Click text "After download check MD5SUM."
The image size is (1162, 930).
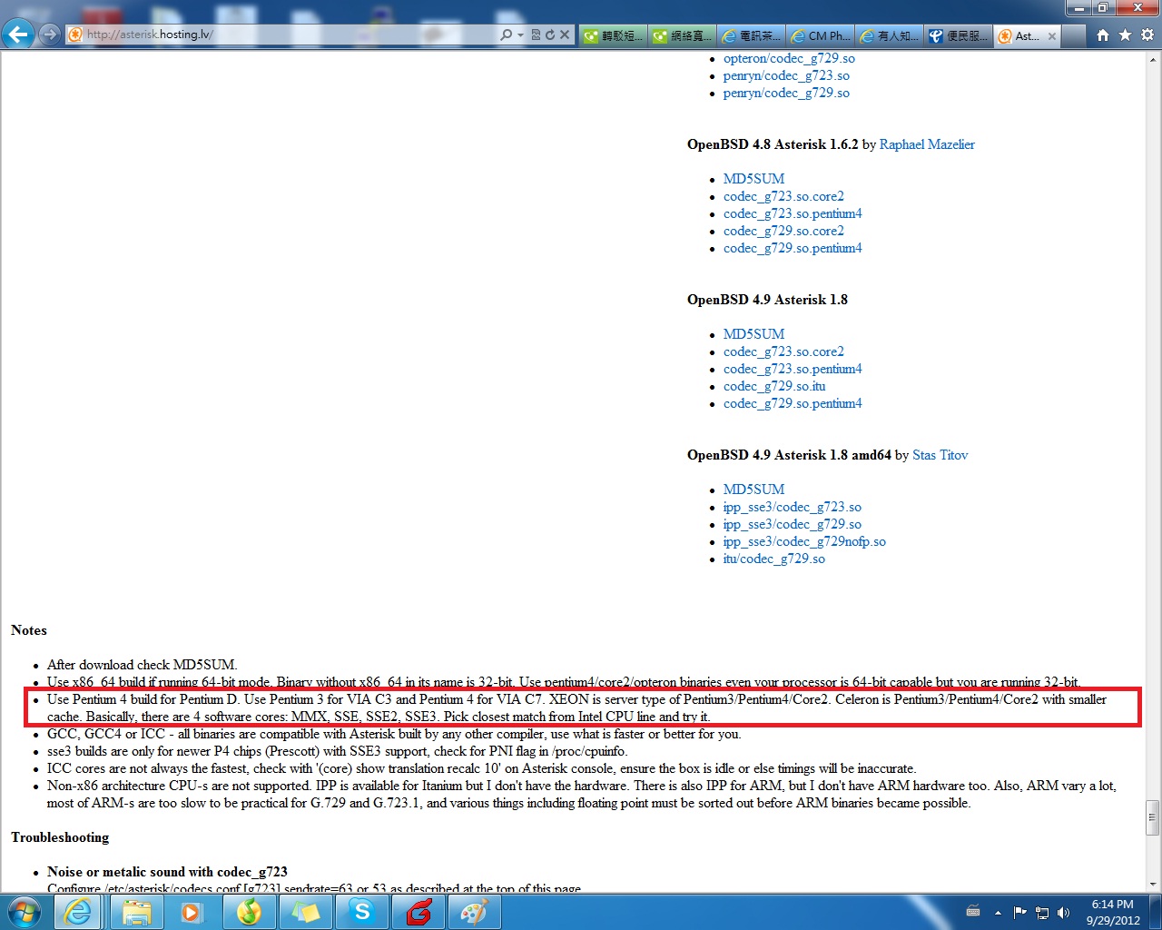143,665
